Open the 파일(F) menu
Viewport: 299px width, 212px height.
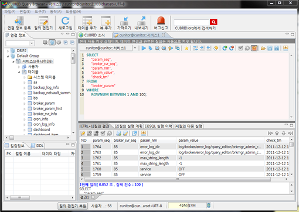pos(10,12)
